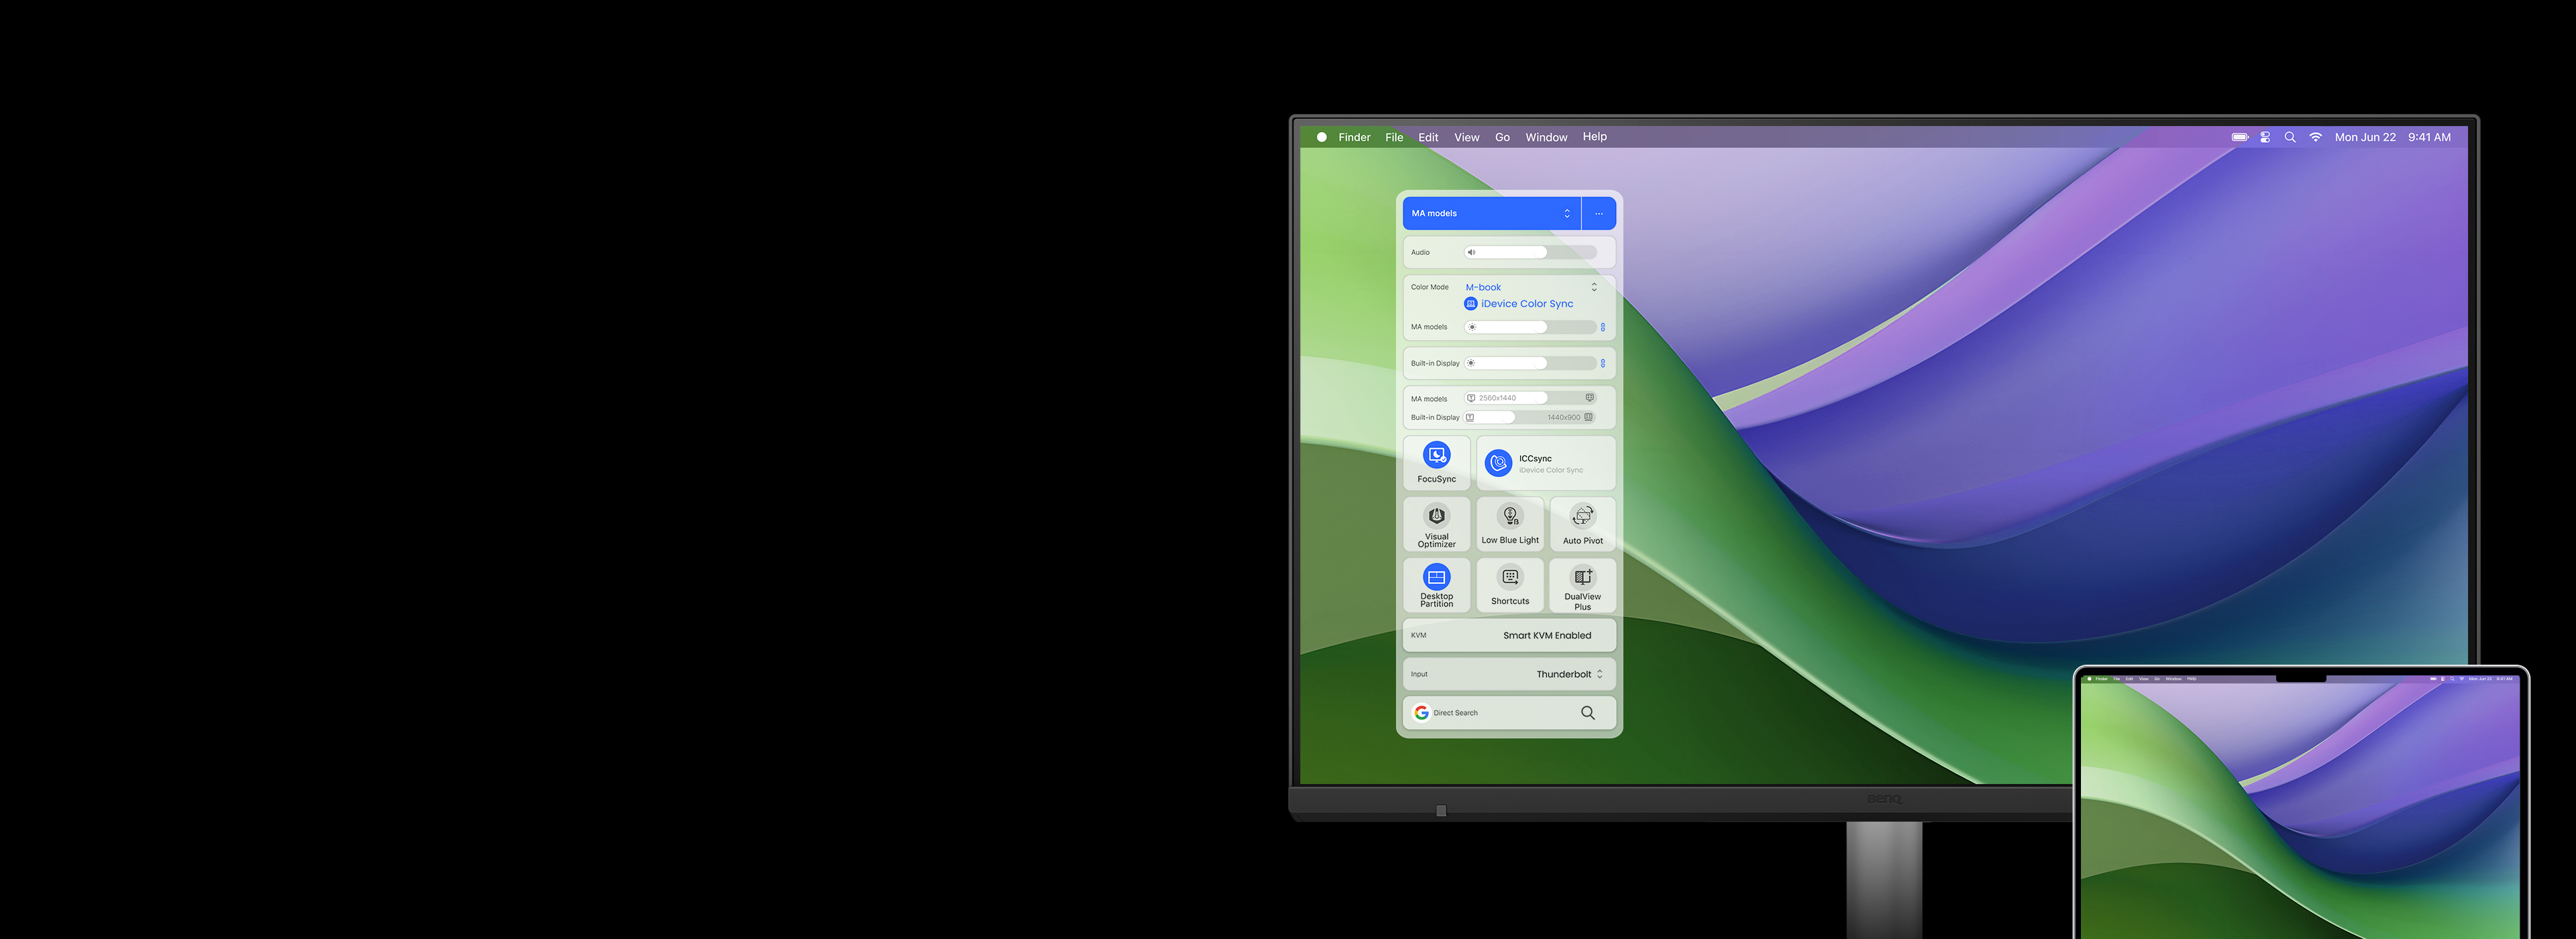Click the magnifier search icon in Direct Search
2576x939 pixels.
coord(1588,713)
